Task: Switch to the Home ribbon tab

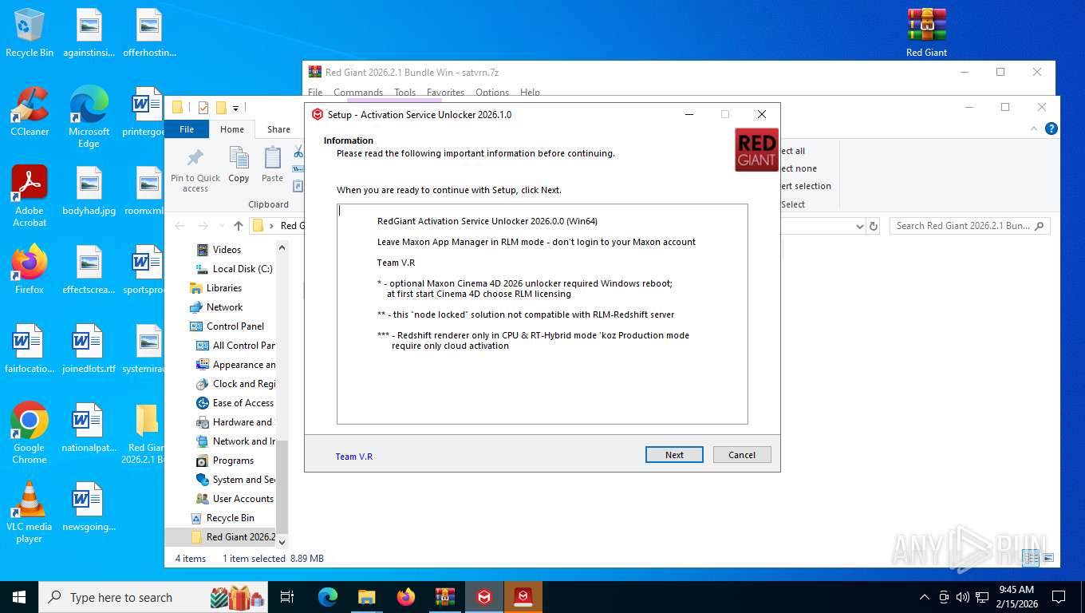Action: point(232,129)
